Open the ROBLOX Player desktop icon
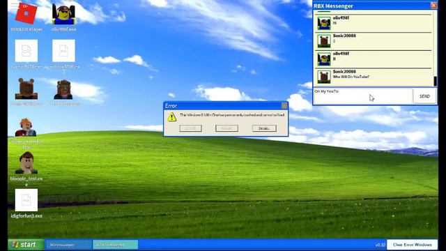Image resolution: width=446 pixels, height=251 pixels. pyautogui.click(x=26, y=13)
